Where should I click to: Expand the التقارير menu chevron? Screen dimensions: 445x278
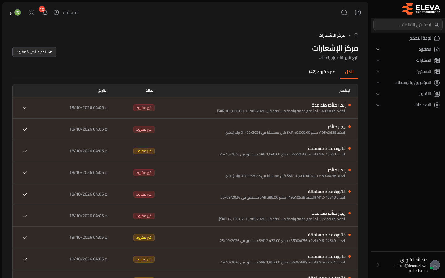tap(378, 94)
